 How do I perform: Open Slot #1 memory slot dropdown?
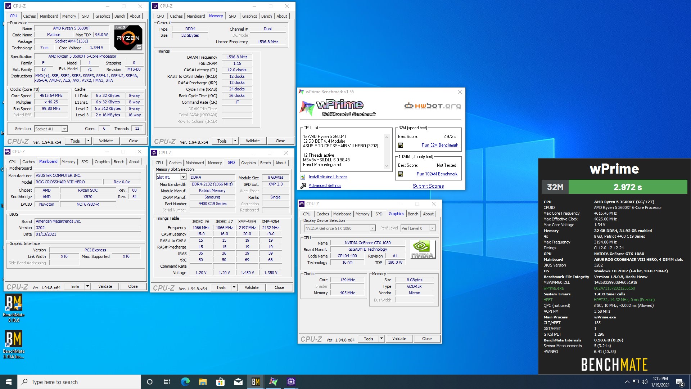pyautogui.click(x=171, y=177)
